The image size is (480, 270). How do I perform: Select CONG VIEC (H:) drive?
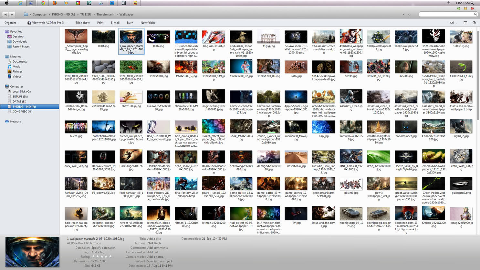pos(22,111)
